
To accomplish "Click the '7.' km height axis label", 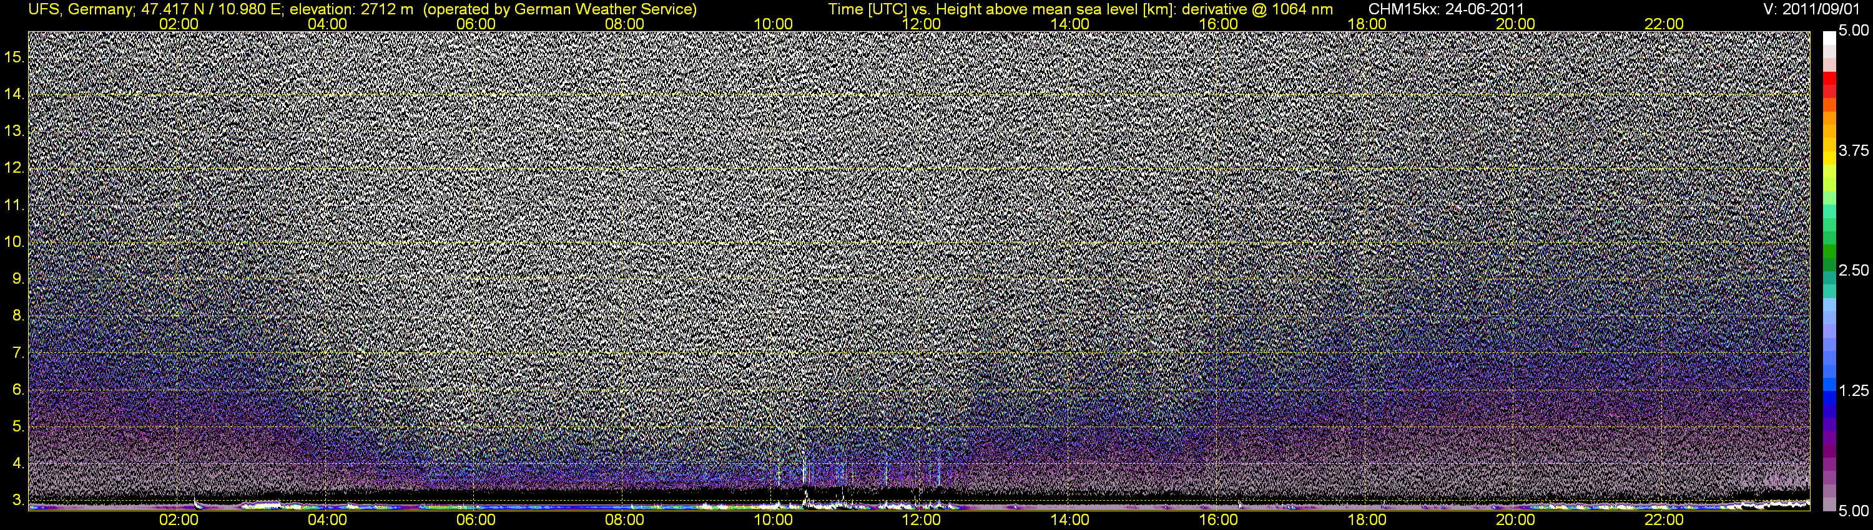I will (x=18, y=353).
